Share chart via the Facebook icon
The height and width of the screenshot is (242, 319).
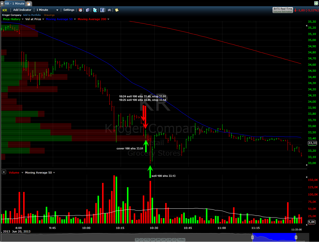102,10
